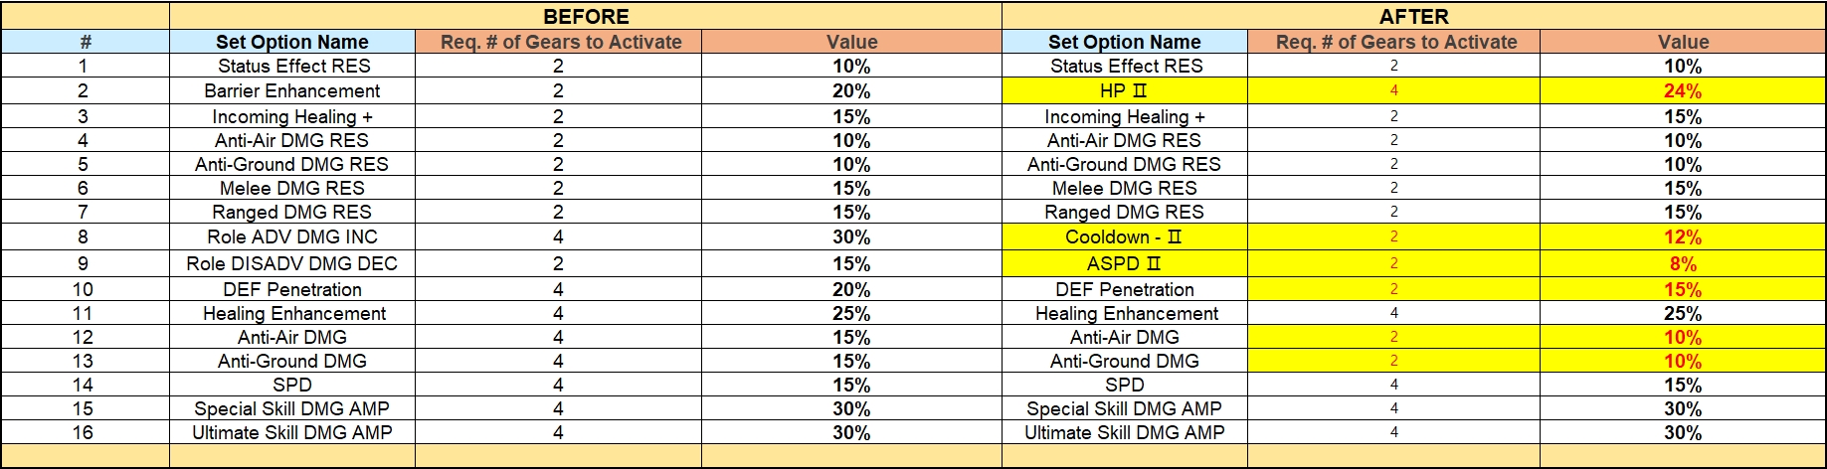Click row number 16 cell

[86, 432]
